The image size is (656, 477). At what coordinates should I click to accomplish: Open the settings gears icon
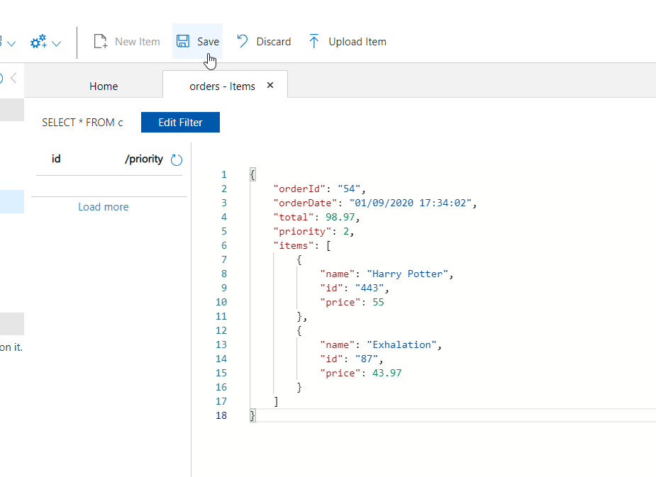coord(38,41)
